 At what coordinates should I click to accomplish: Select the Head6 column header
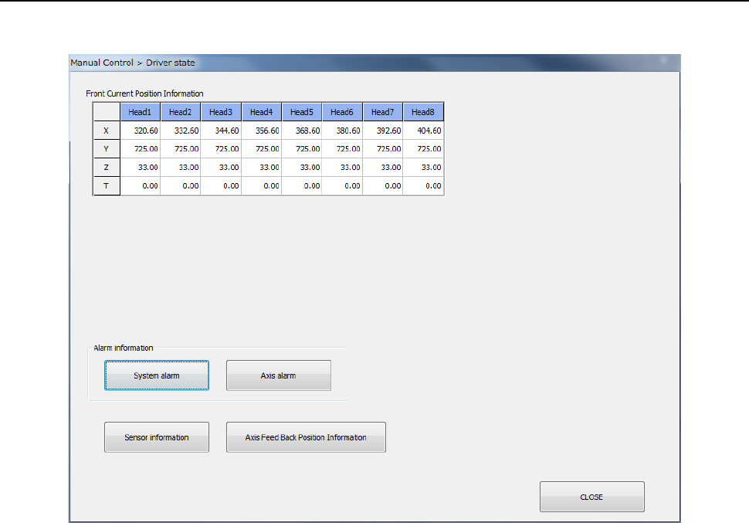pyautogui.click(x=342, y=113)
